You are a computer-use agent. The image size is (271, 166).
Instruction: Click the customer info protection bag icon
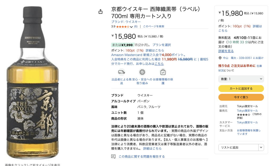(x=163, y=72)
